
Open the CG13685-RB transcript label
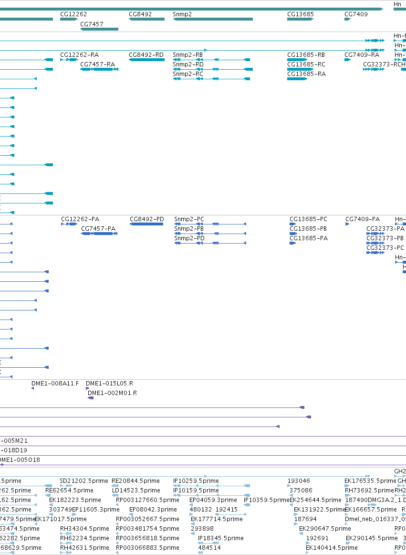point(306,55)
